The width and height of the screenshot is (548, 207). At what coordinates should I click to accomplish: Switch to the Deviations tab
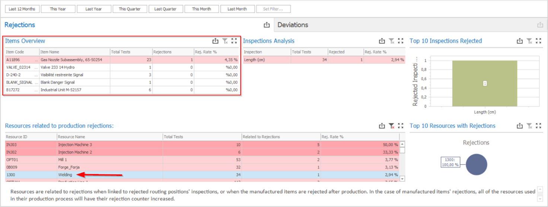293,25
